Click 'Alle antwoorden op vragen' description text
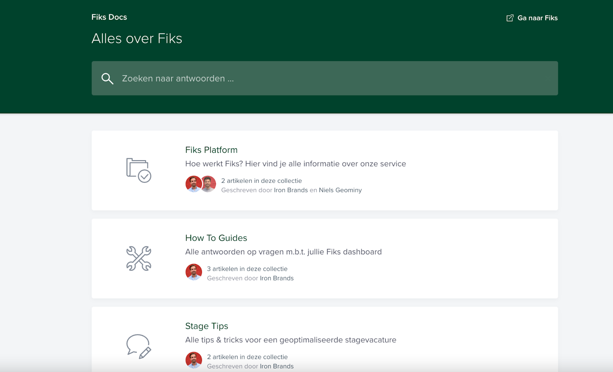The image size is (613, 372). pos(284,252)
